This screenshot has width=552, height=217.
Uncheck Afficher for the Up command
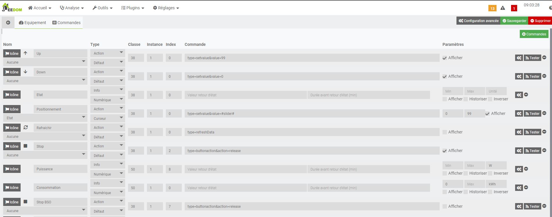445,58
